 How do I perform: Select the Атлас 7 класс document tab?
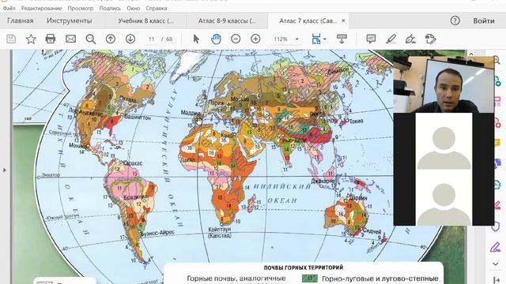coord(308,21)
